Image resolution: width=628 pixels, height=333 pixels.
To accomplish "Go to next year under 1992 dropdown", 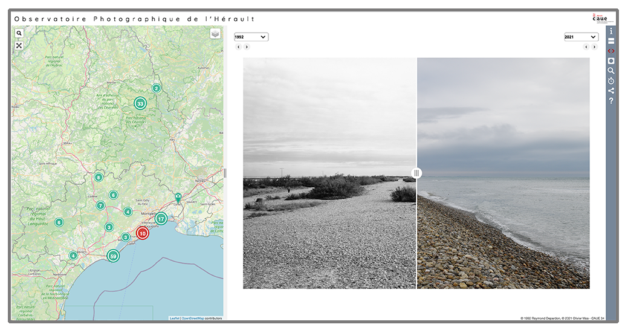I will 247,47.
